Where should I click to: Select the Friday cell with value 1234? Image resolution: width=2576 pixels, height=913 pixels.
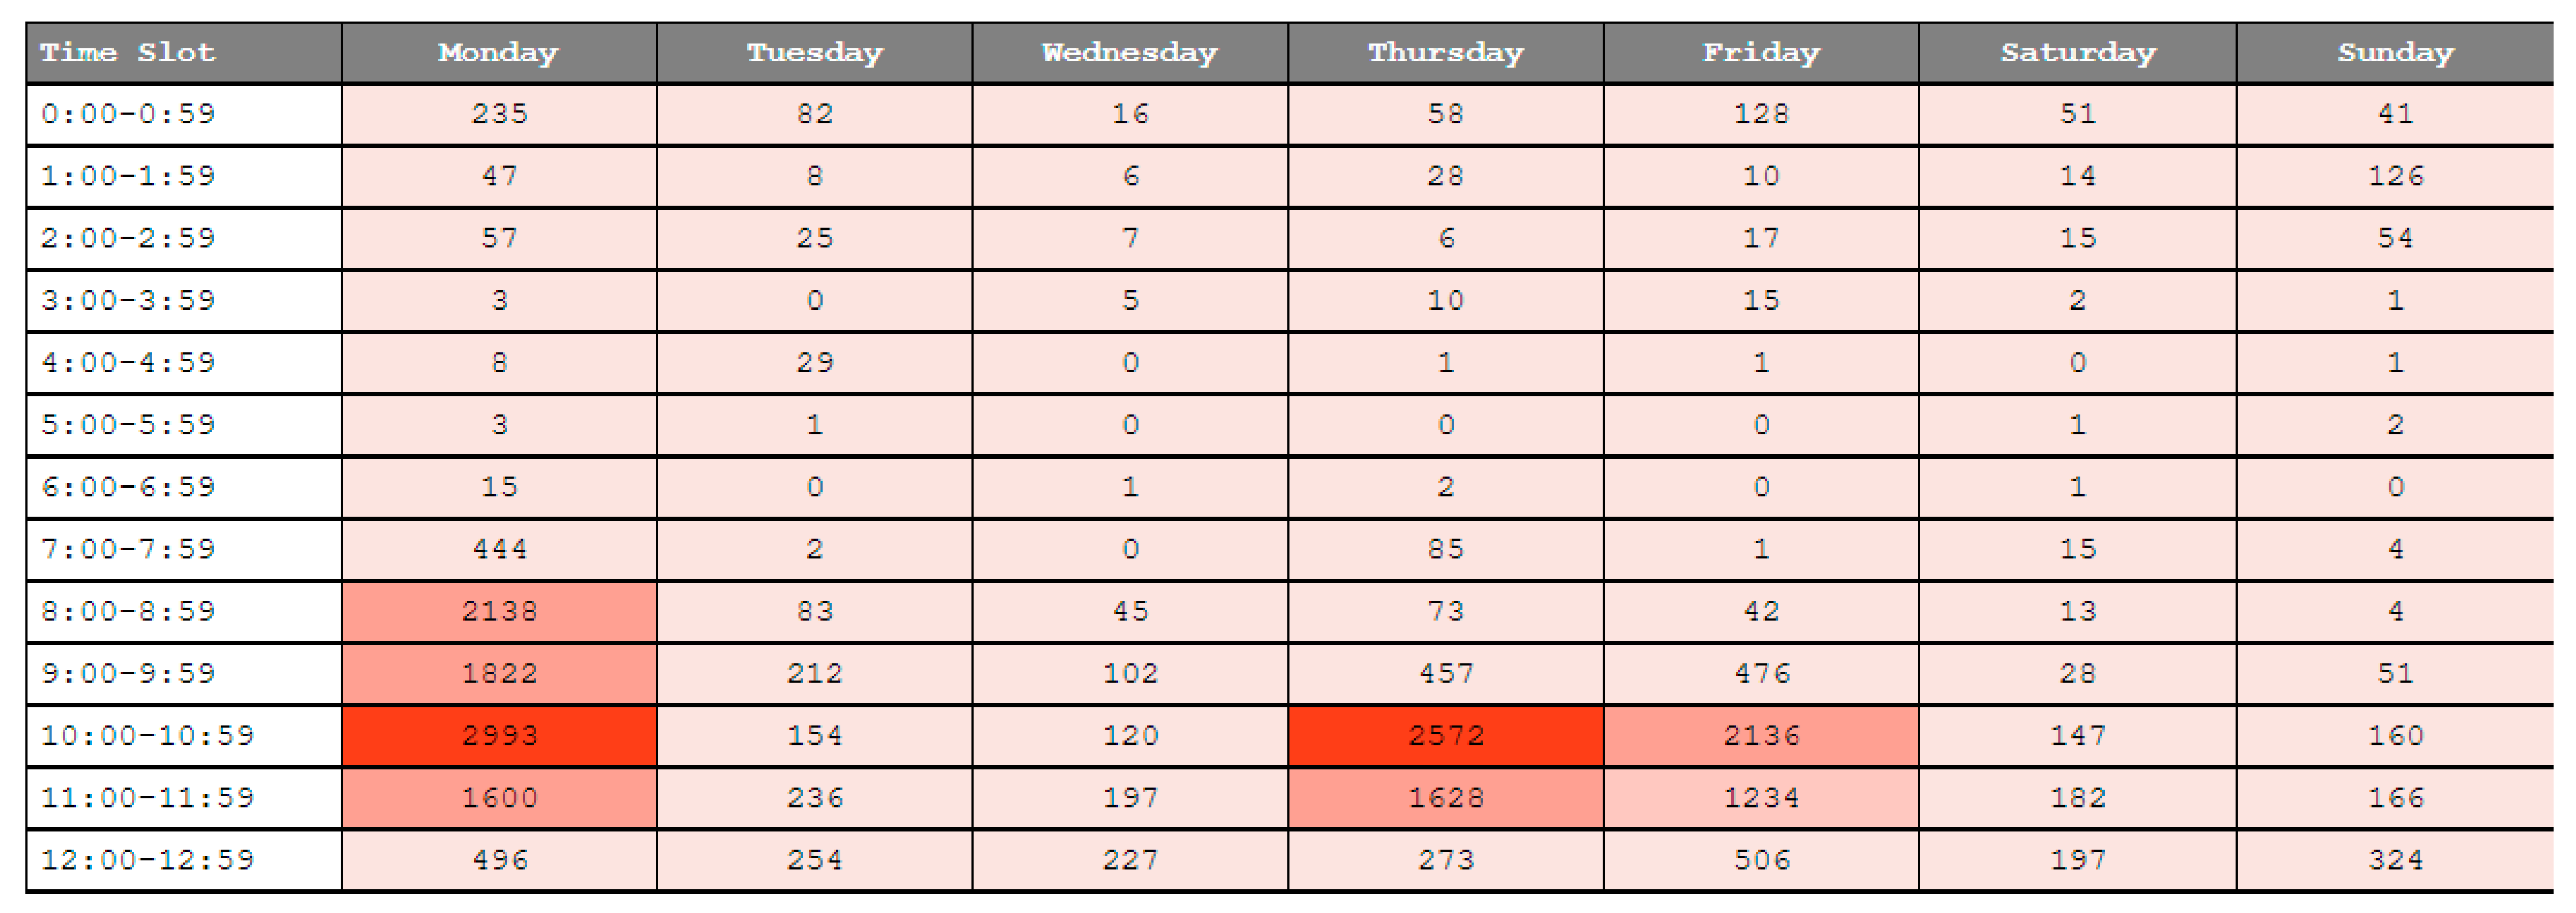pos(1761,798)
